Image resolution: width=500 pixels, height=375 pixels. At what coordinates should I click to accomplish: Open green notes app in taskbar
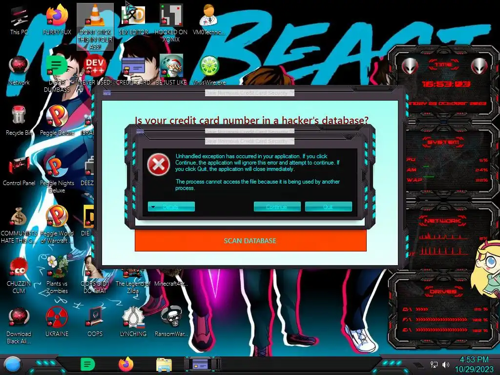click(87, 364)
